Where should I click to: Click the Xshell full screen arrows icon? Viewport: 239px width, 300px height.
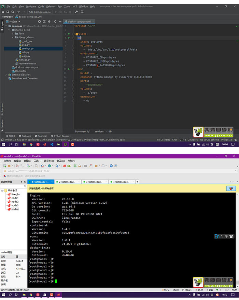click(x=75, y=166)
